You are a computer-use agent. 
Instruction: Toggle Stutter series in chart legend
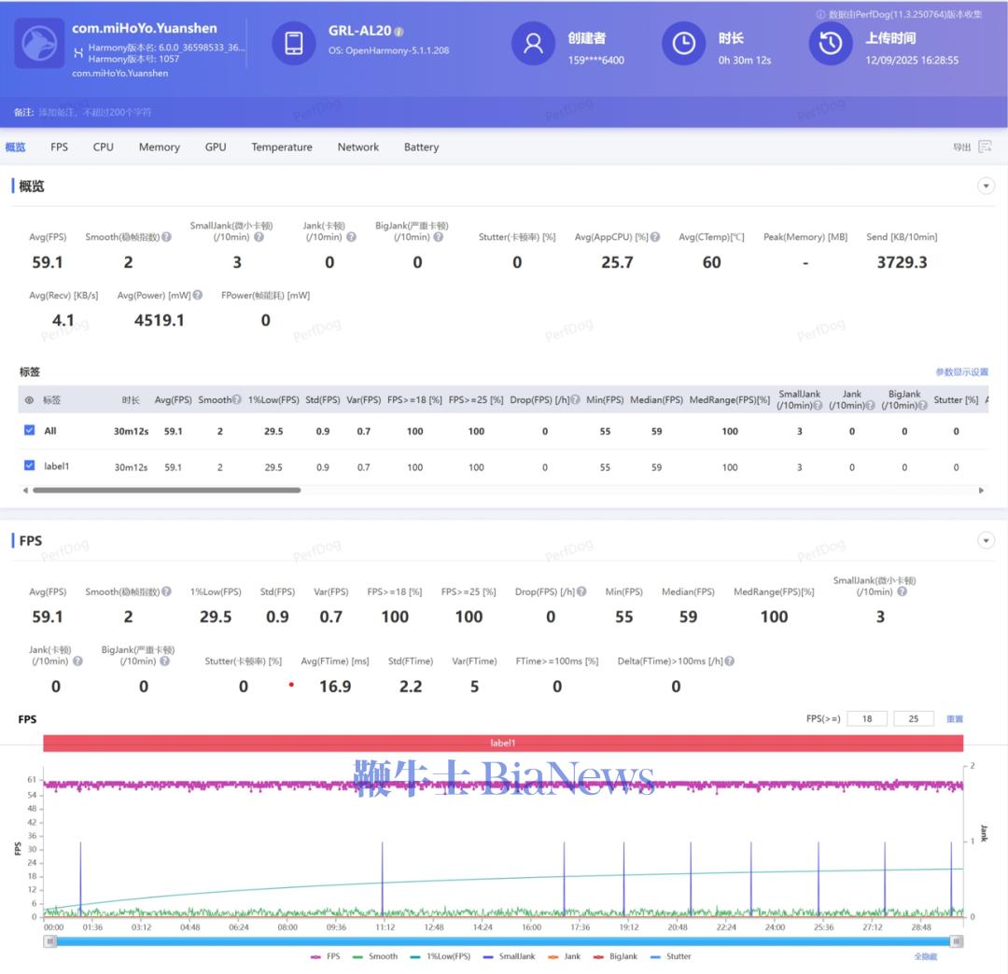coord(671,956)
